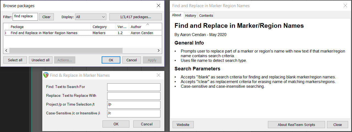Cancel the Find & Replace in Marker Names dialog
The width and height of the screenshot is (352, 132).
(x=147, y=124)
